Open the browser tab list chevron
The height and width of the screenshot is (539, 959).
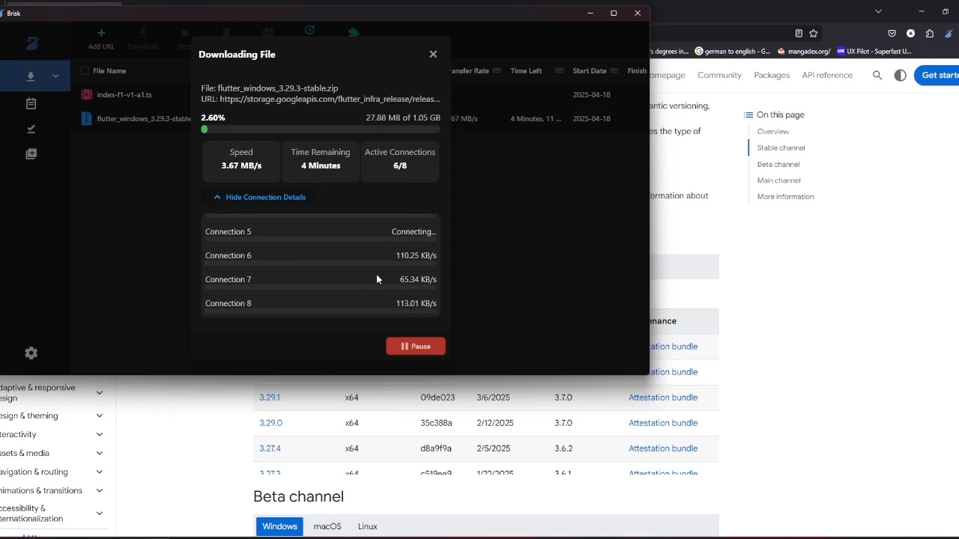coord(878,11)
